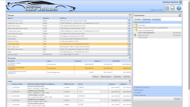The width and height of the screenshot is (190, 107).
Task: Expand the 2 Transfers section
Action: pyautogui.click(x=157, y=93)
